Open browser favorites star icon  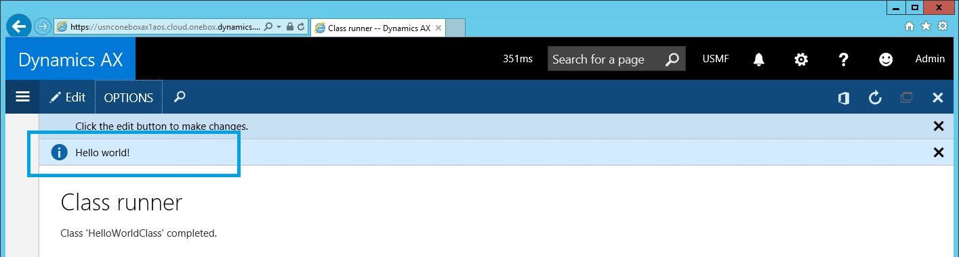pyautogui.click(x=926, y=26)
